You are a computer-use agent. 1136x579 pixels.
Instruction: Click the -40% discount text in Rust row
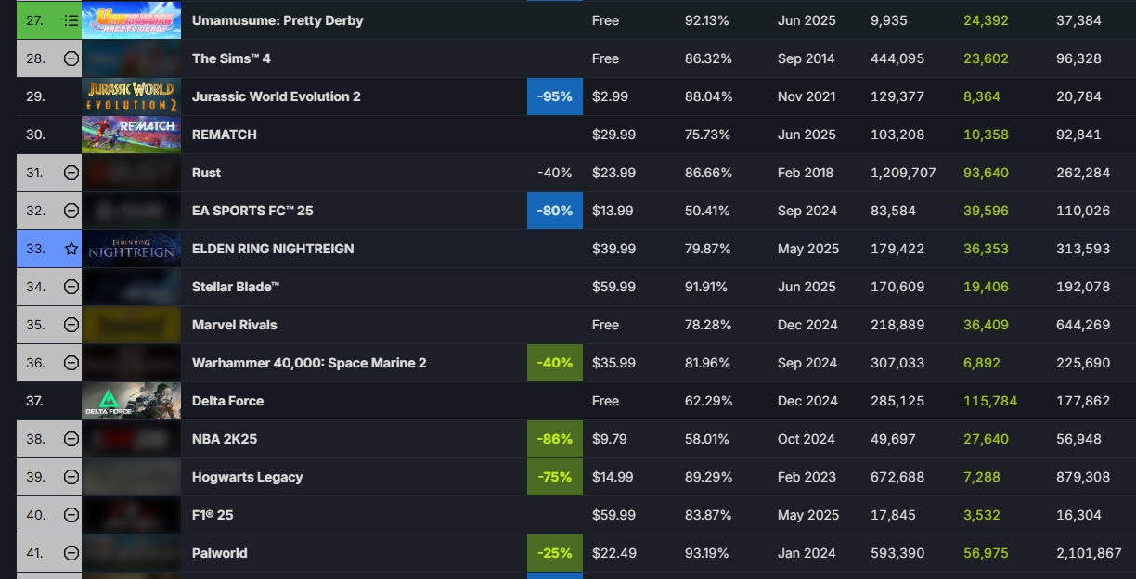(x=555, y=173)
